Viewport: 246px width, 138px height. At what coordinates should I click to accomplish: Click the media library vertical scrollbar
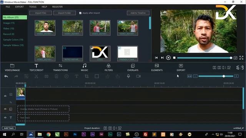click(x=150, y=23)
